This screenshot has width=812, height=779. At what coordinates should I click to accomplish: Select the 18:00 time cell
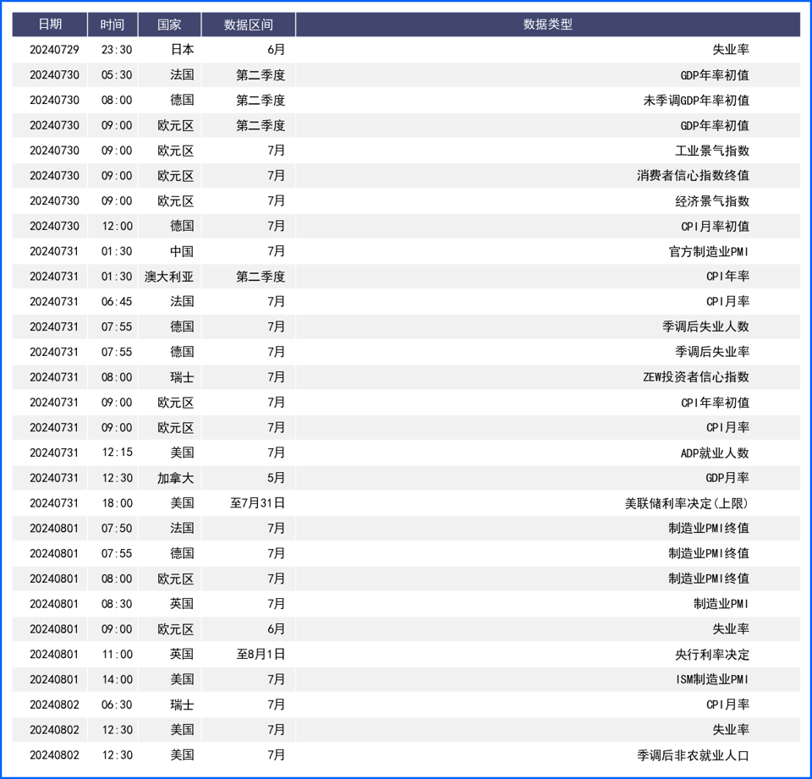click(117, 503)
